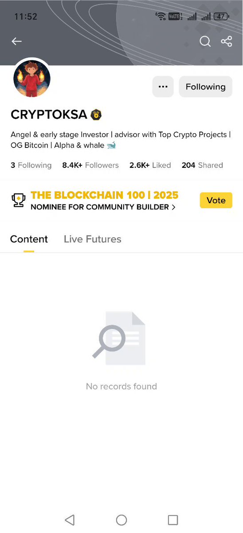Tap the Android home circle button
The height and width of the screenshot is (533, 243).
(121, 520)
